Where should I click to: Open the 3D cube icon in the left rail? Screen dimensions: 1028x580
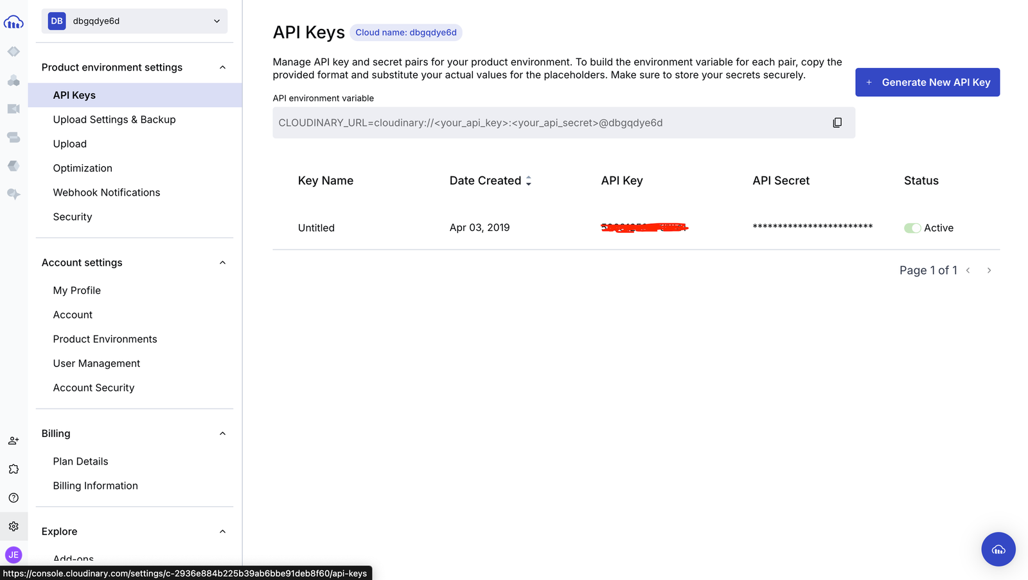pos(13,166)
